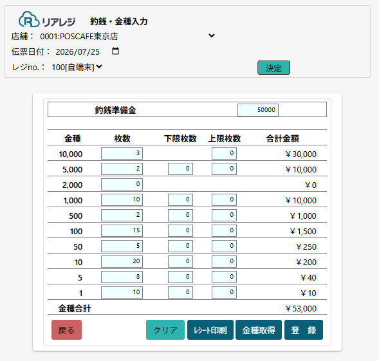379x361 pixels.
Task: Click the 金種合計 label
Action: click(x=75, y=308)
